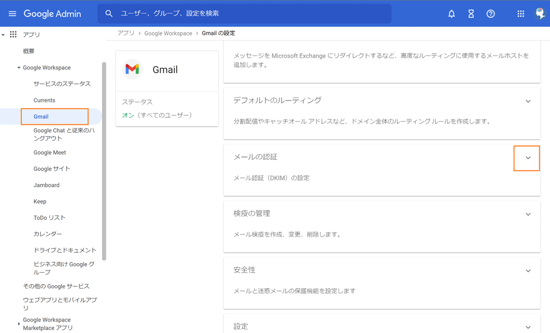Click メールと迷惑メールの保護機能を設定します text
The height and width of the screenshot is (333, 550).
295,291
